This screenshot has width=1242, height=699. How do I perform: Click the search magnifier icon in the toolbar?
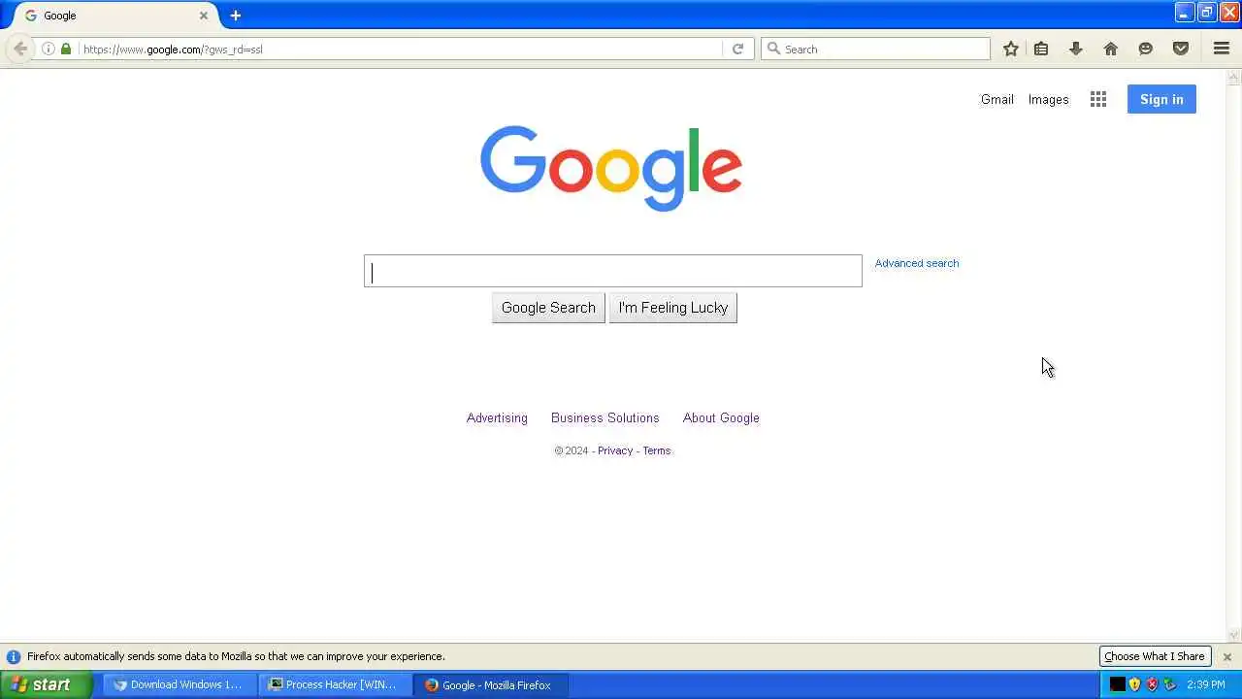pos(773,49)
